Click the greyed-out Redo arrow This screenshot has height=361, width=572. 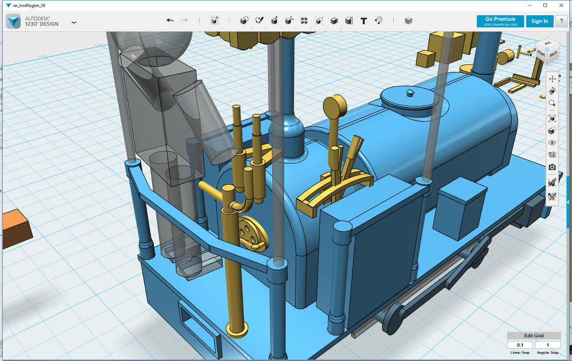pyautogui.click(x=184, y=21)
